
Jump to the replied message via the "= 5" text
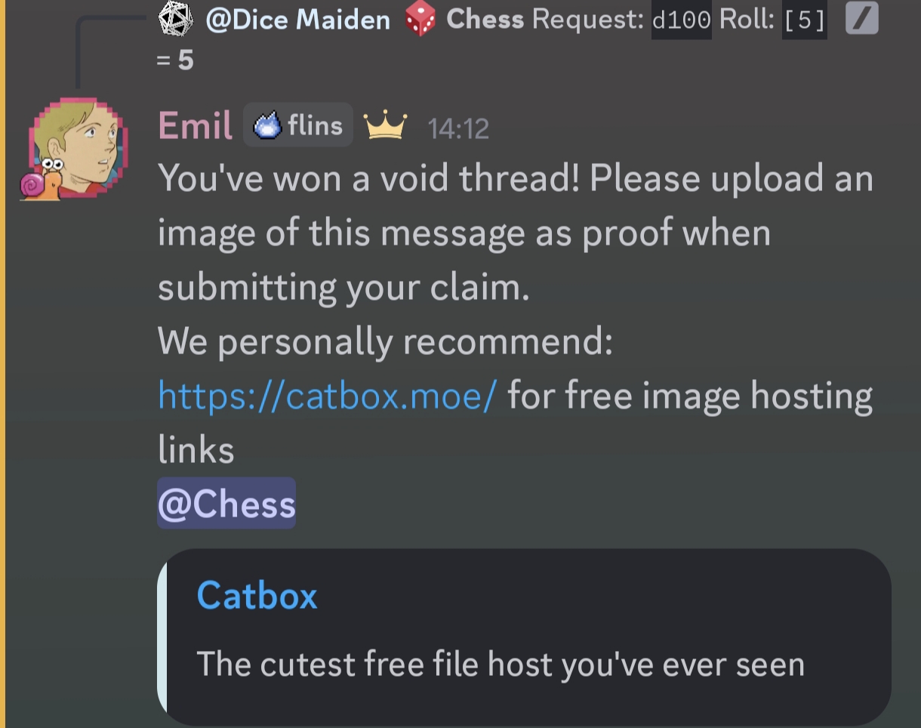coord(175,60)
